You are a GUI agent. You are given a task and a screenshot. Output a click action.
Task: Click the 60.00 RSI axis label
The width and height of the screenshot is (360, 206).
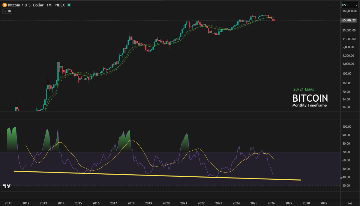346,160
